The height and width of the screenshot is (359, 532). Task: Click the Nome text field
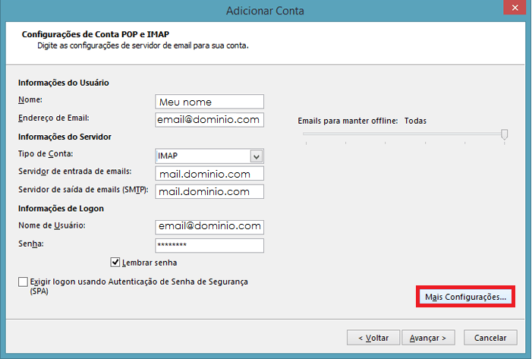pyautogui.click(x=209, y=102)
